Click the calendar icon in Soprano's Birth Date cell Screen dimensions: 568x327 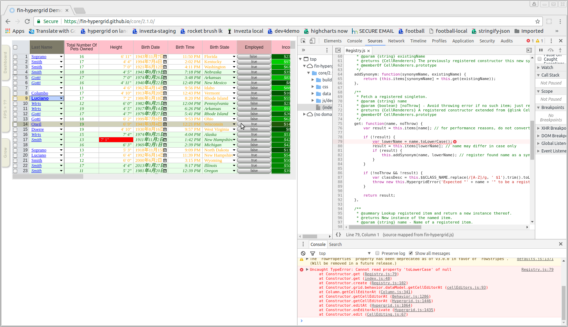tap(165, 56)
